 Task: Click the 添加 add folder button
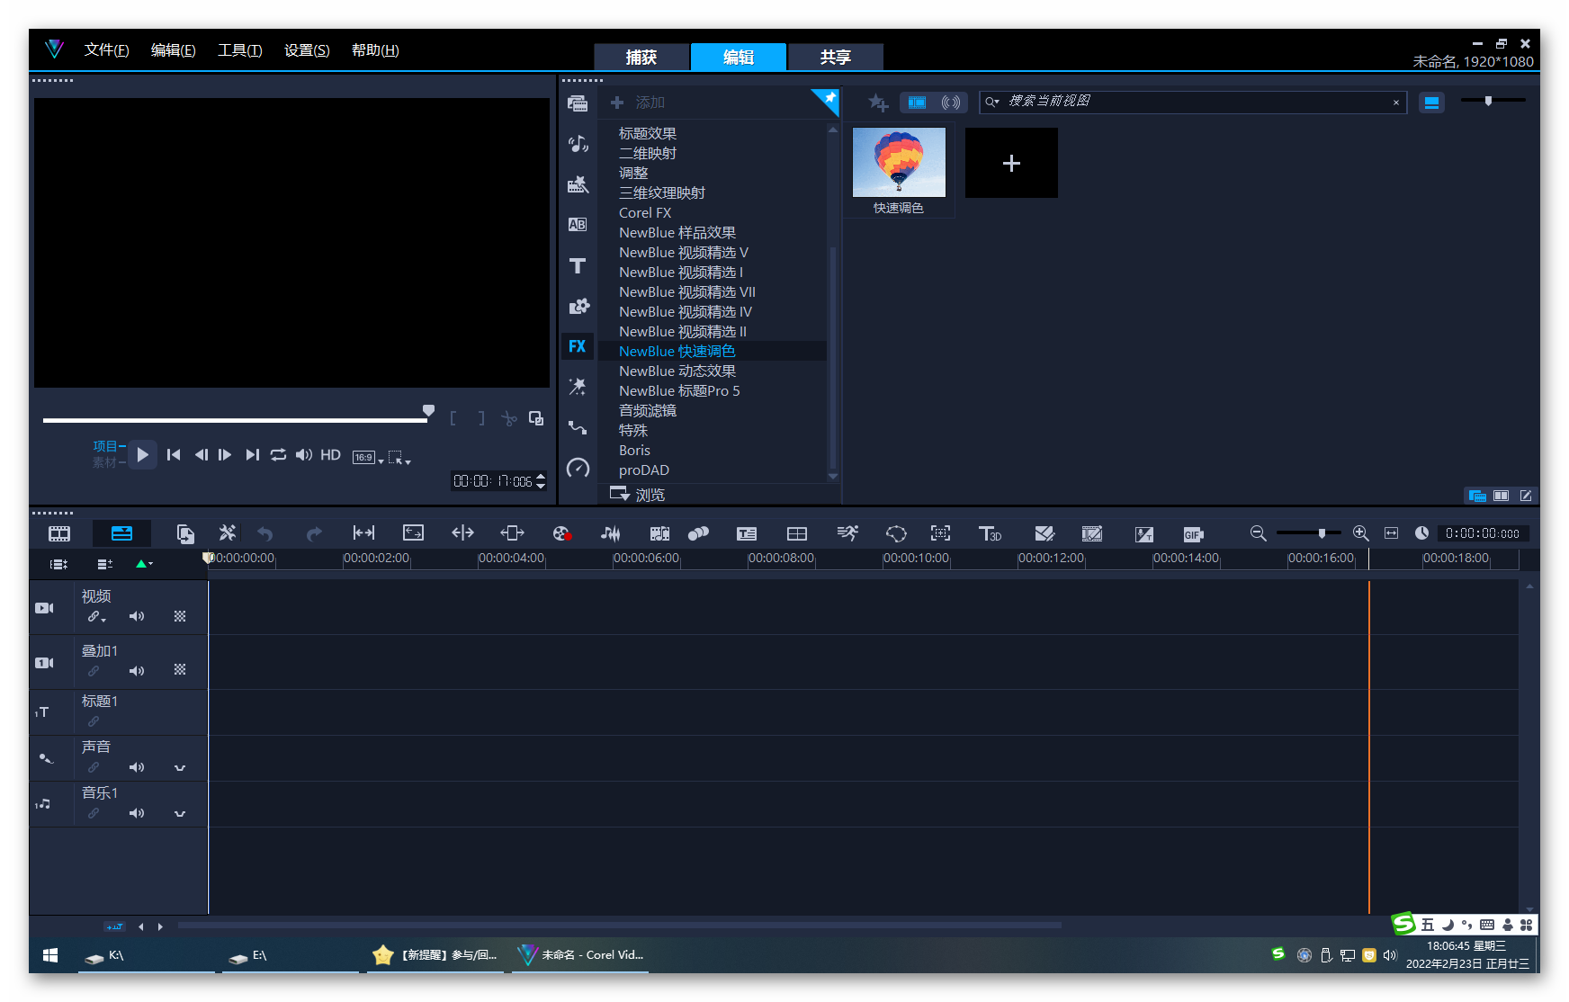(638, 103)
